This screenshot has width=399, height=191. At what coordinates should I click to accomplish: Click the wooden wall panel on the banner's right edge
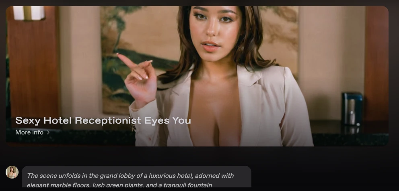[376, 63]
